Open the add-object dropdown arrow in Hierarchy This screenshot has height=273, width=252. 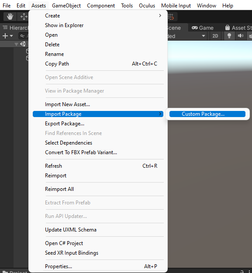click(x=11, y=36)
